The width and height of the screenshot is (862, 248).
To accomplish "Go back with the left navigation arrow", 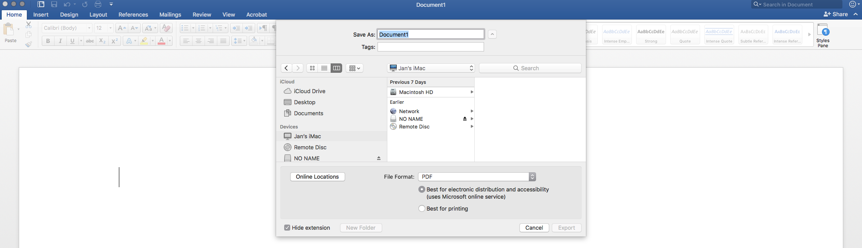I will point(286,68).
